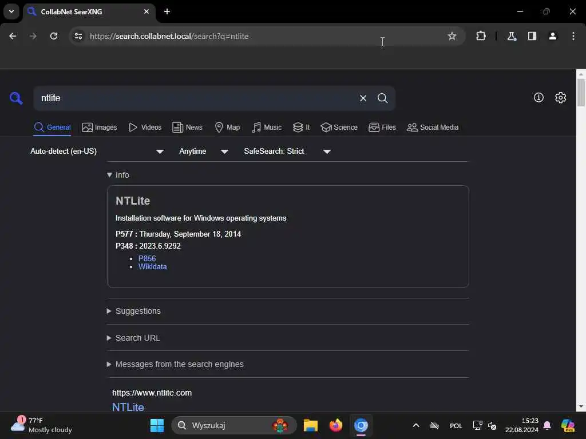Click the page vertical scrollbar thumb

581,92
